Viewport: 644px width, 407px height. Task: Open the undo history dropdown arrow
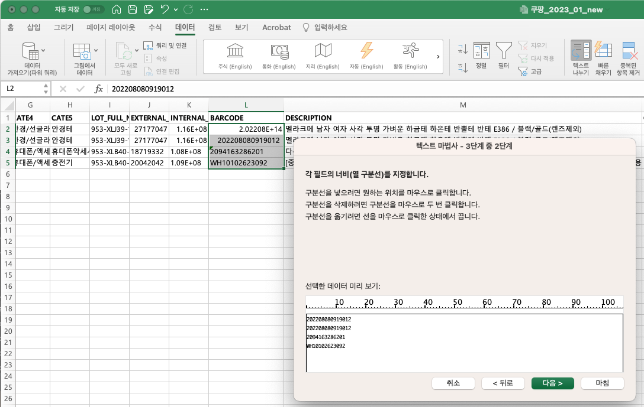click(x=176, y=10)
